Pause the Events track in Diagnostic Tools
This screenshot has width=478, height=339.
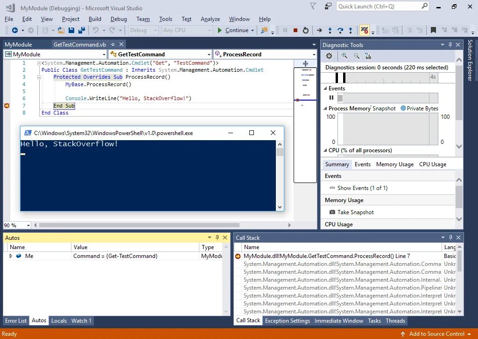pyautogui.click(x=331, y=98)
